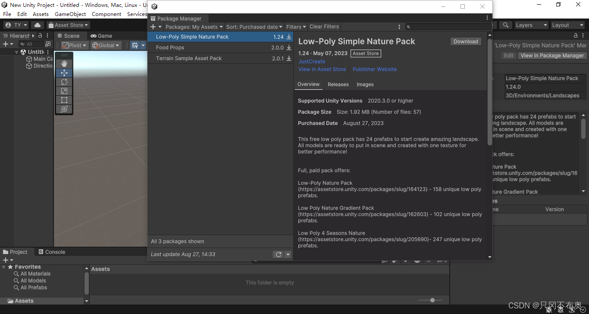
Task: Open the Inspector panel options dots
Action: click(x=584, y=35)
